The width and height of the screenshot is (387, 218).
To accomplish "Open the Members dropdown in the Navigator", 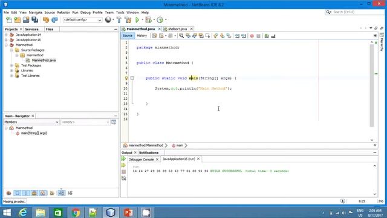I will (x=31, y=122).
